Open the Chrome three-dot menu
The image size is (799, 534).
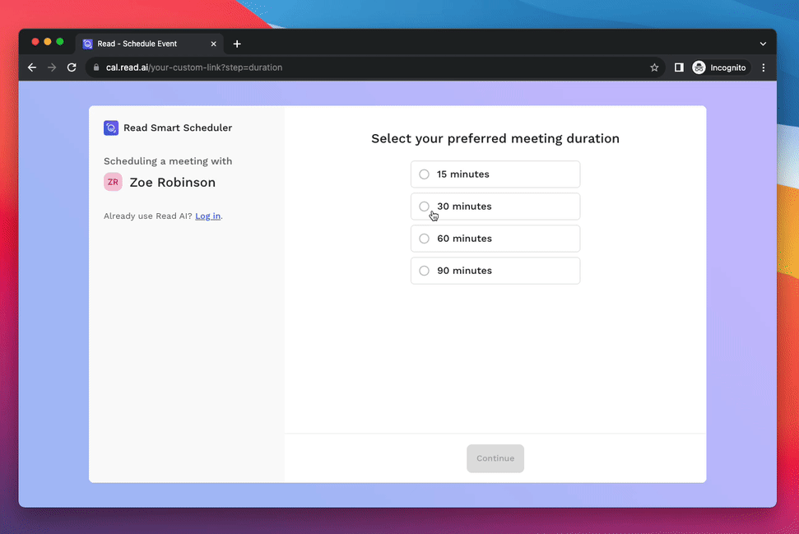coord(763,67)
